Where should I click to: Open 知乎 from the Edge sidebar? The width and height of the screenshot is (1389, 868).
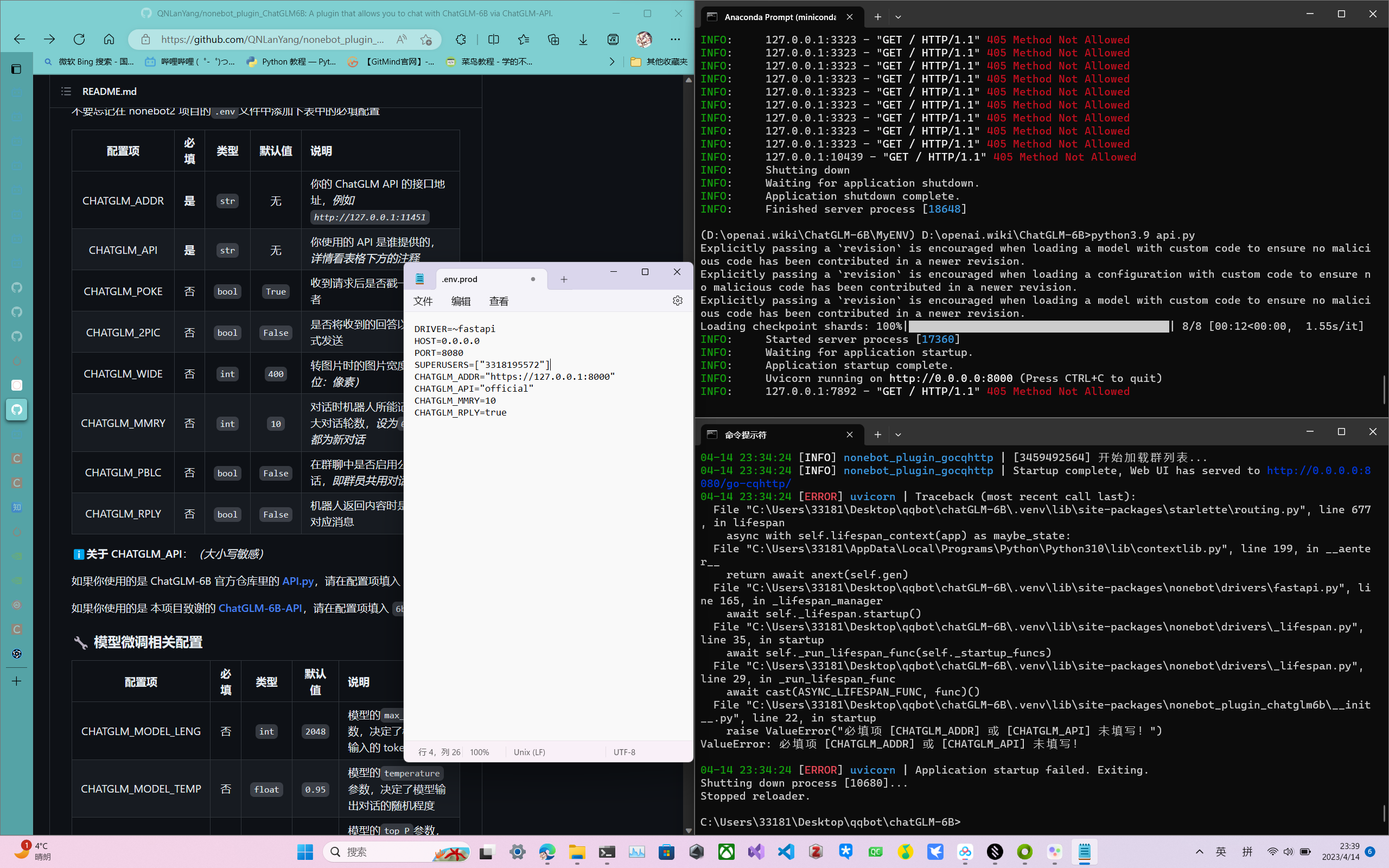pyautogui.click(x=17, y=507)
